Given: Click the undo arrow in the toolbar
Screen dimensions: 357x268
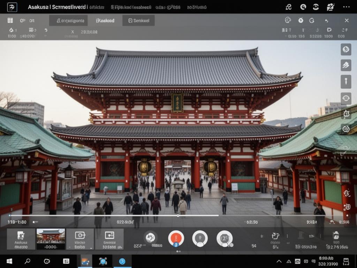Looking at the screenshot, I should click(327, 20).
